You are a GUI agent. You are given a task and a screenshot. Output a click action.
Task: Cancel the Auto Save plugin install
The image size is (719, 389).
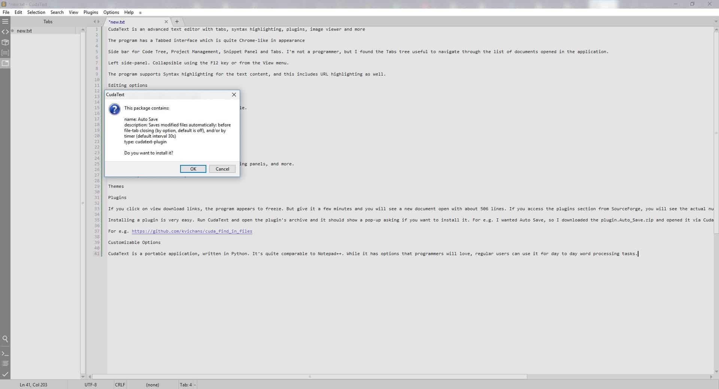coord(222,169)
